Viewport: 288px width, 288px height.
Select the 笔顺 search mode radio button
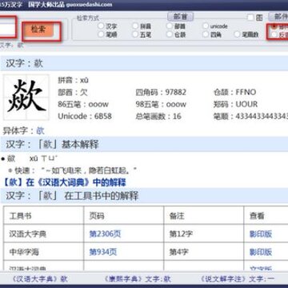pos(101,34)
